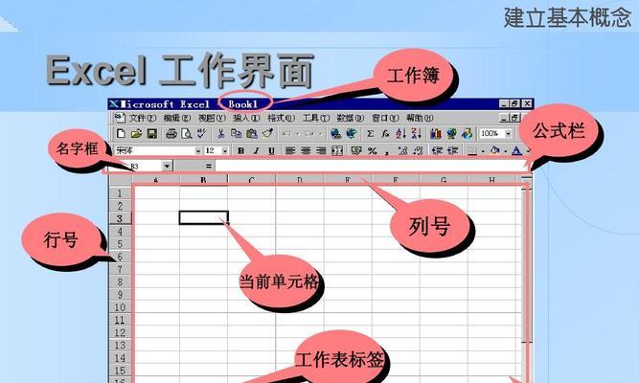Open the 工具 menu
The width and height of the screenshot is (639, 383).
point(316,118)
